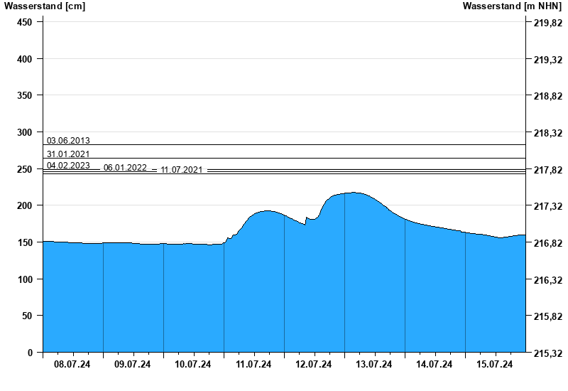This screenshot has height=391, width=568.
Task: Select the 10.07.24 date label
Action: pos(193,365)
